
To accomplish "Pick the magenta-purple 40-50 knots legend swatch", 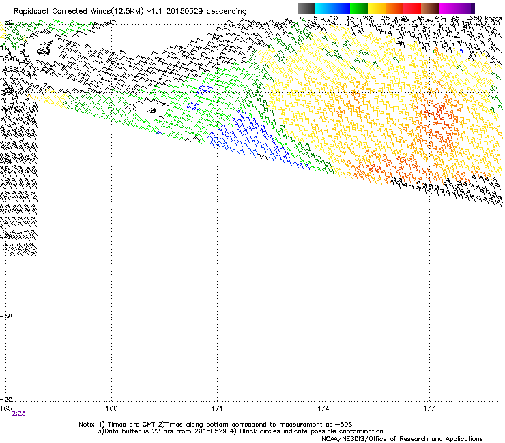I will tap(457, 8).
